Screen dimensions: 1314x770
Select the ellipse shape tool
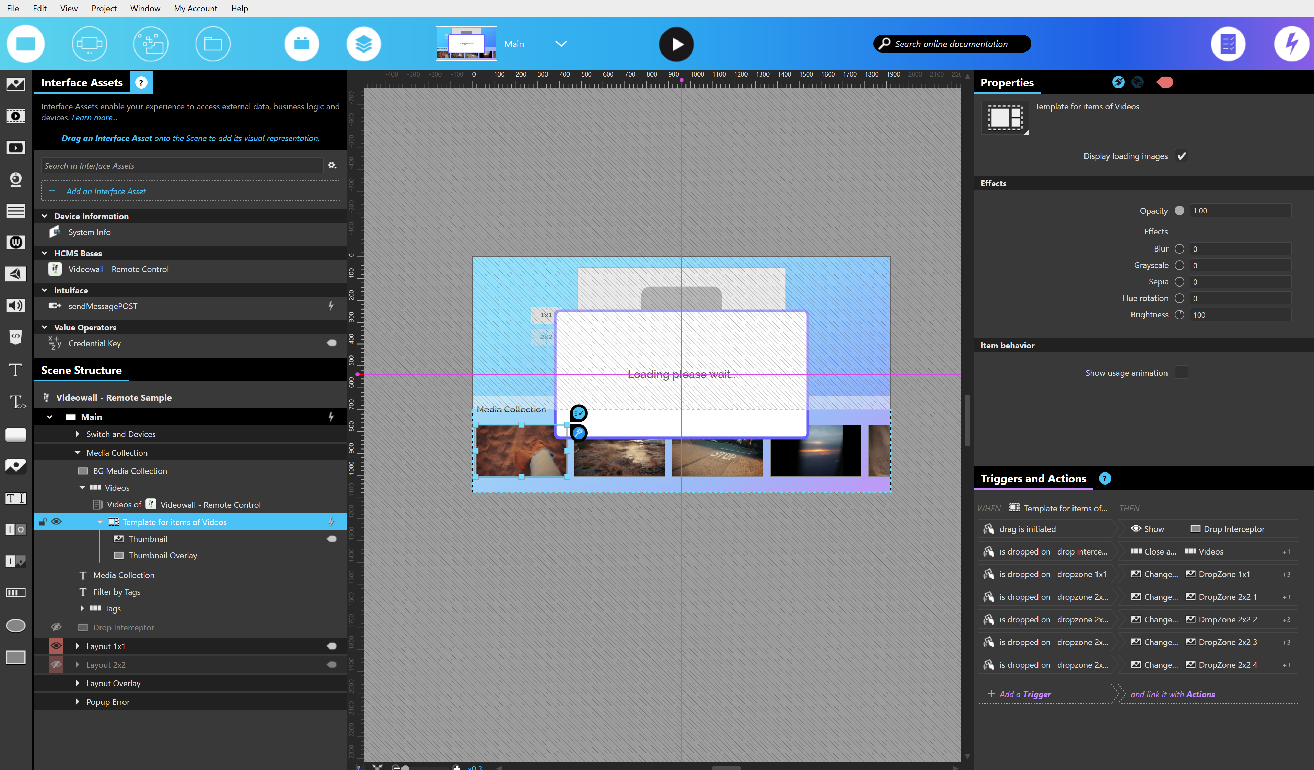(16, 626)
